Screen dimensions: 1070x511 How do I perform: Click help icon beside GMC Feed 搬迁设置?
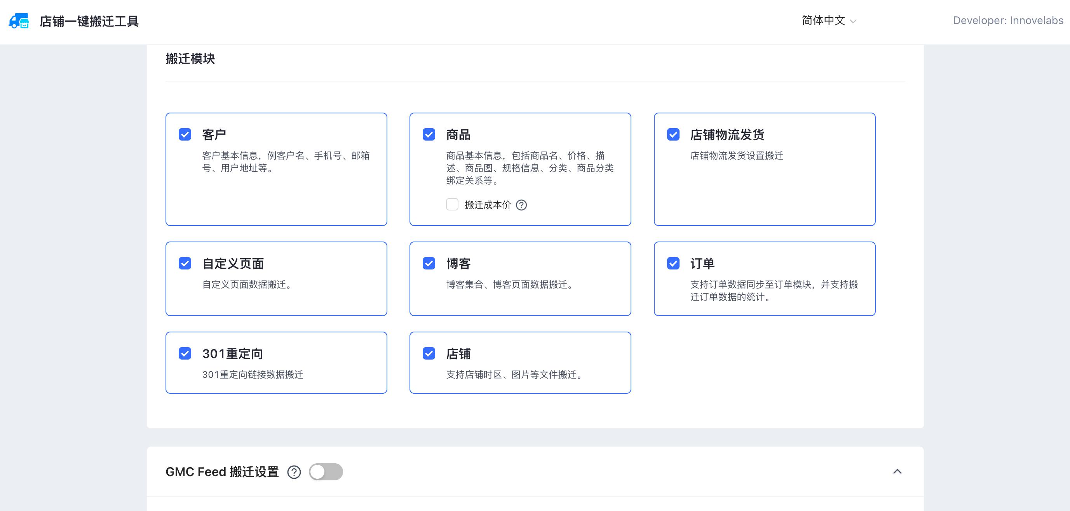click(294, 473)
